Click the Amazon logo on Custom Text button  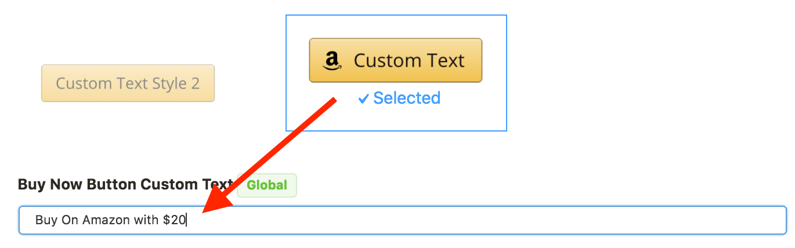tap(331, 60)
